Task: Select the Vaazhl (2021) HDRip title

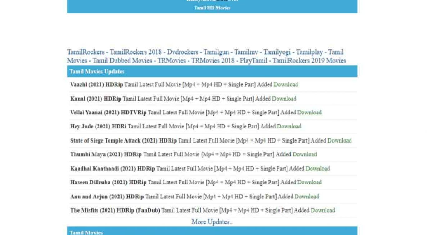Action: pyautogui.click(x=96, y=84)
